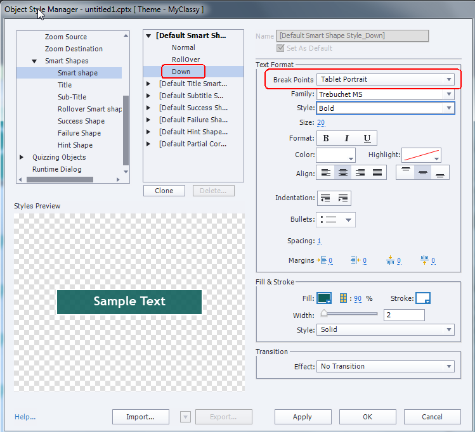Toggle Bold text format button
Viewport: 475px width, 432px height.
click(326, 139)
